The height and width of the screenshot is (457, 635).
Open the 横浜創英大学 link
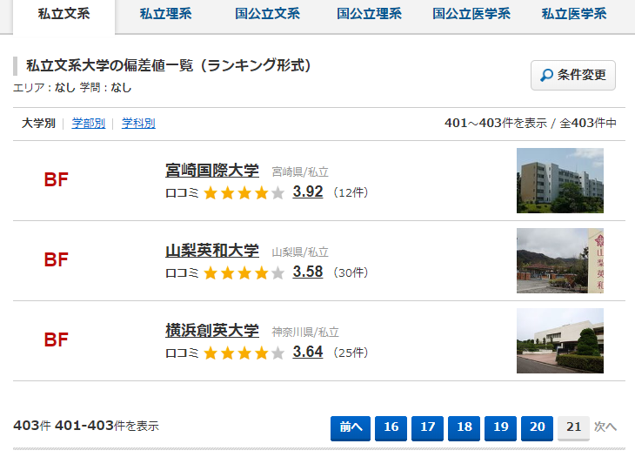point(211,331)
